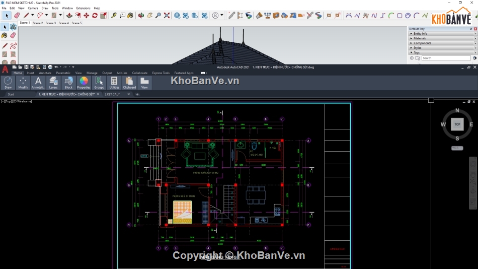Activate the Offset tool in SketchUp
Image resolution: width=478 pixels, height=269 pixels.
click(78, 15)
